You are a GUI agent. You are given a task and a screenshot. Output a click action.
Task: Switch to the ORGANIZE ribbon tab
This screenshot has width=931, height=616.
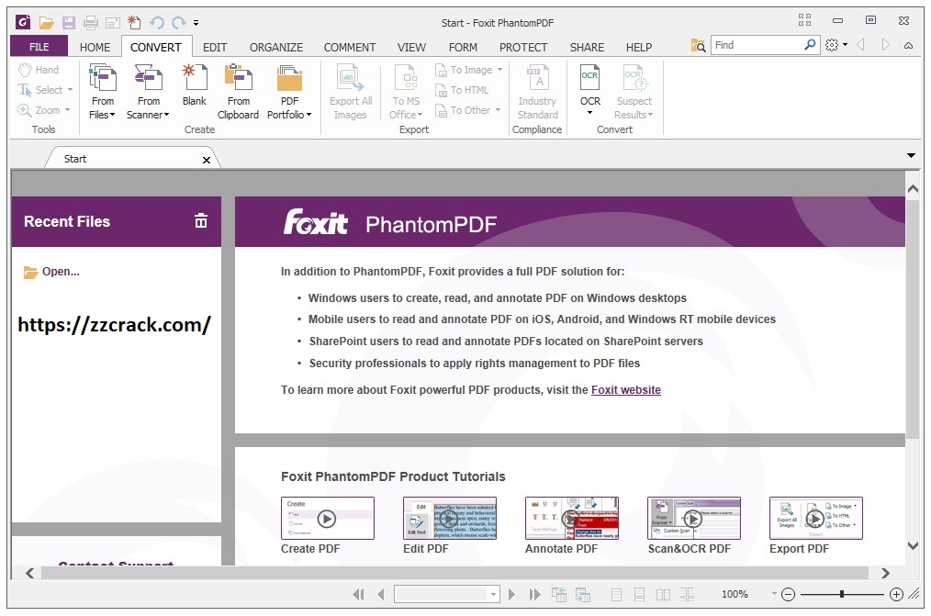(x=276, y=47)
